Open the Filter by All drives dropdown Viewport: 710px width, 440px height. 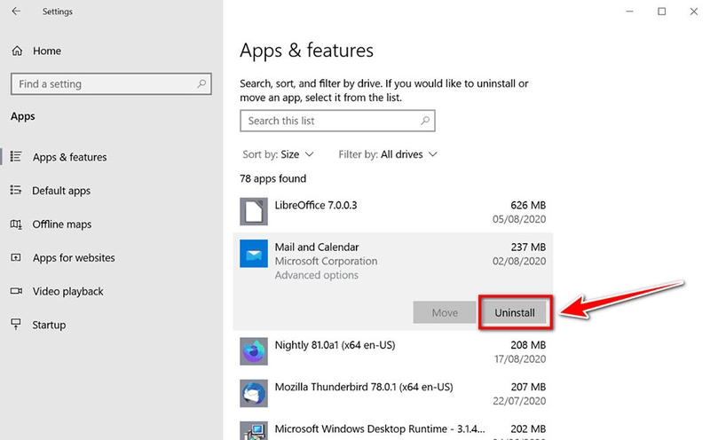(x=388, y=154)
